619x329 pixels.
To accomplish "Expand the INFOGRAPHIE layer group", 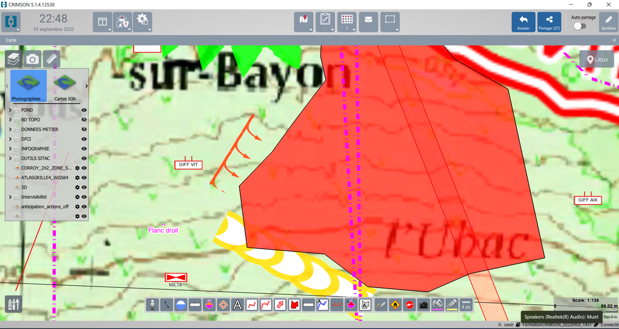I will [x=10, y=149].
